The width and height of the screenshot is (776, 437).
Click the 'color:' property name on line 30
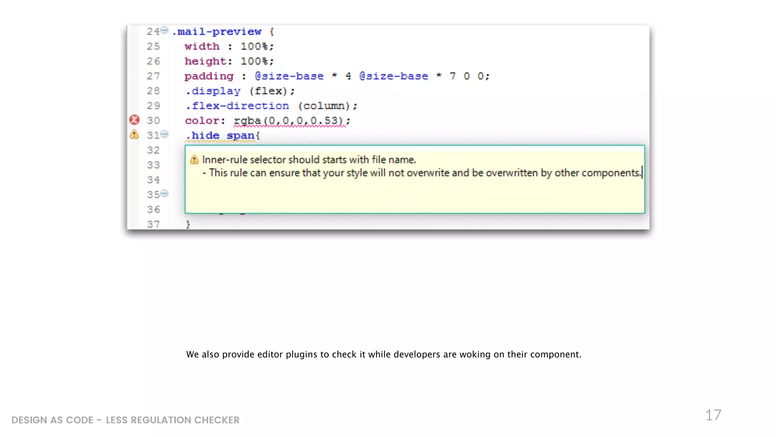[205, 121]
